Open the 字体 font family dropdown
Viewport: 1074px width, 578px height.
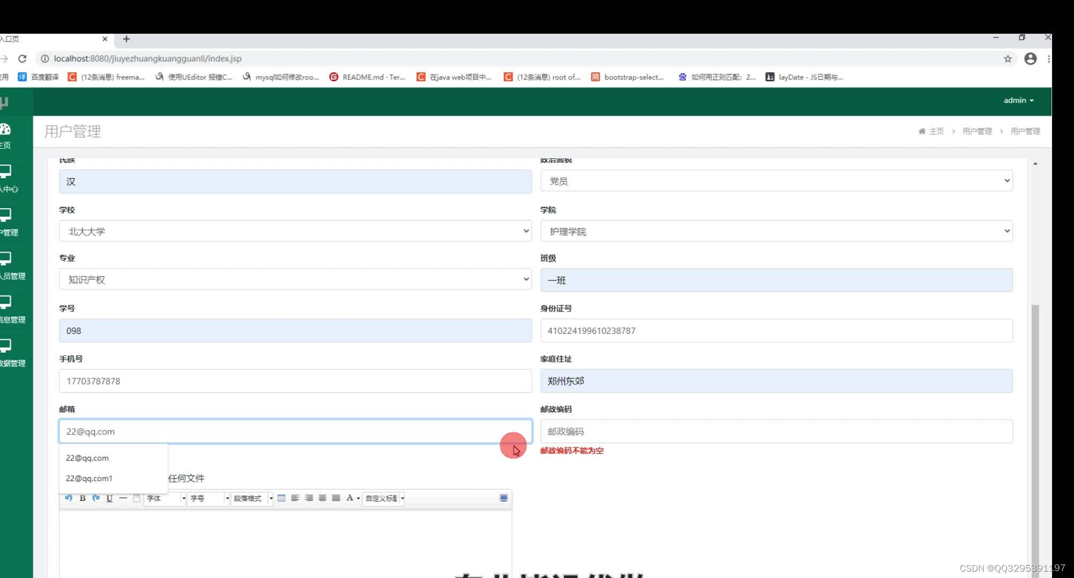(165, 498)
